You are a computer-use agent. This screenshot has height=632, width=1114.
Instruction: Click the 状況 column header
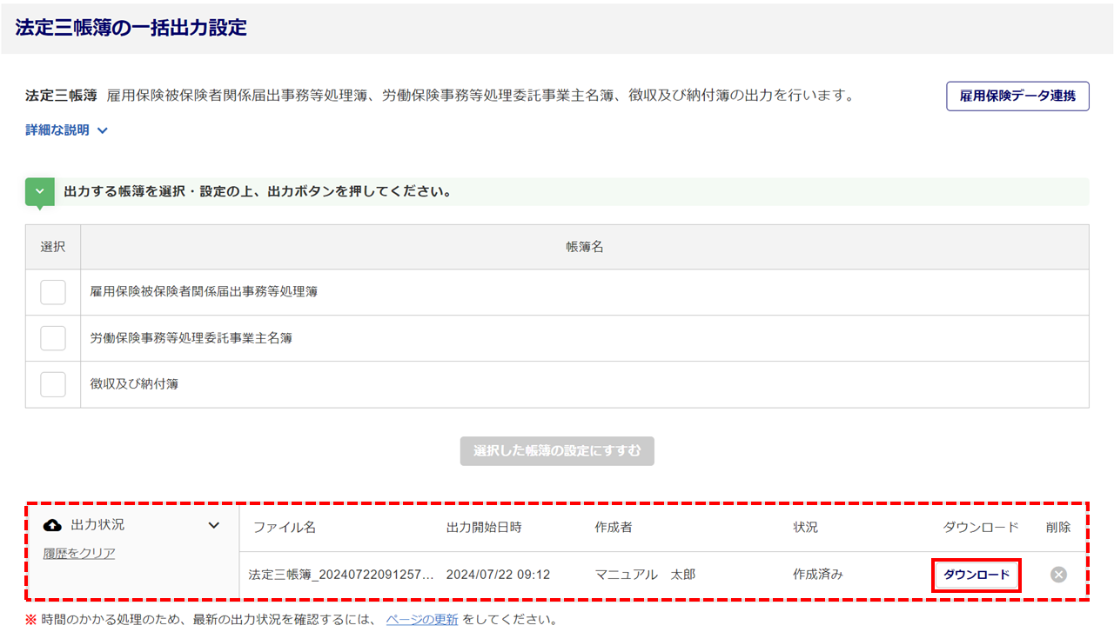click(805, 528)
